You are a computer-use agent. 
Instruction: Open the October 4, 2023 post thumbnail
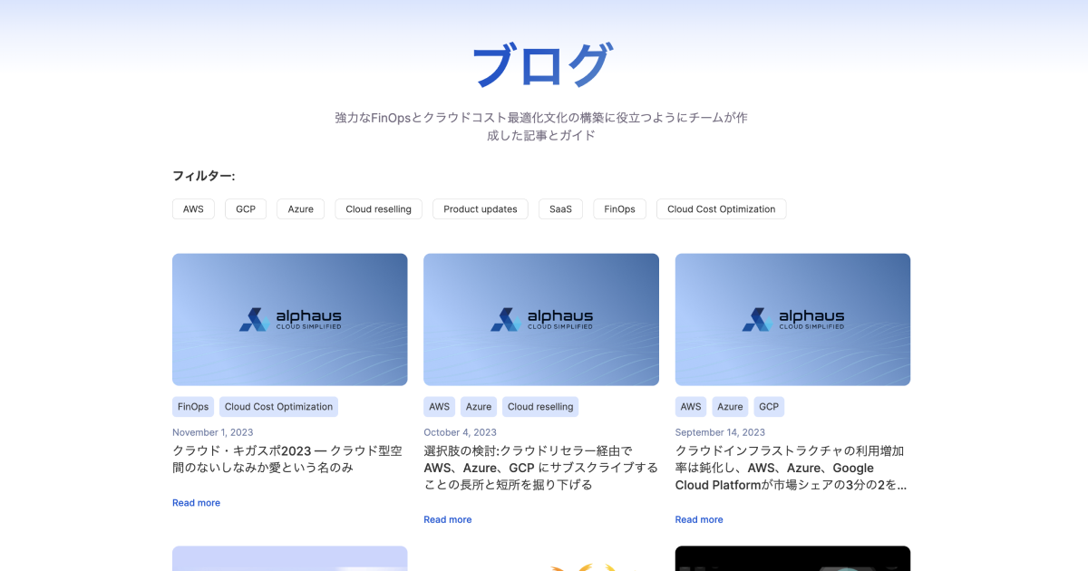pyautogui.click(x=541, y=319)
